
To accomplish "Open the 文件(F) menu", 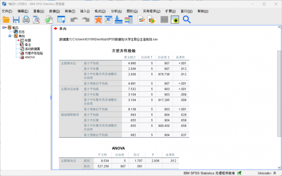I will pos(7,11).
